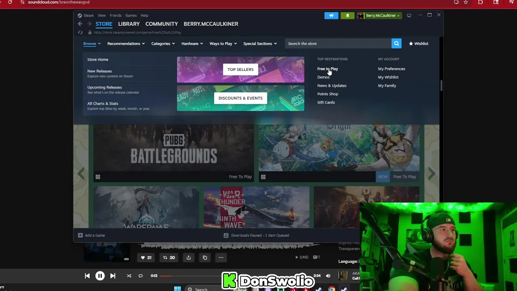Open the War Thunder game thumbnail
This screenshot has width=517, height=291.
click(256, 207)
